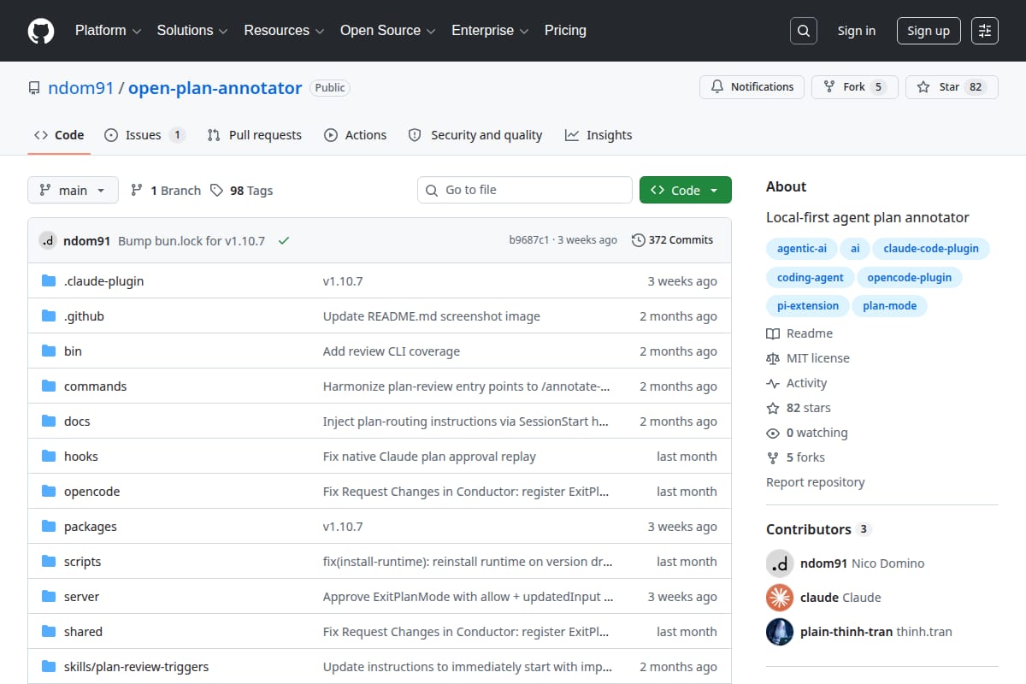Open the Contributors heading link

pos(817,529)
